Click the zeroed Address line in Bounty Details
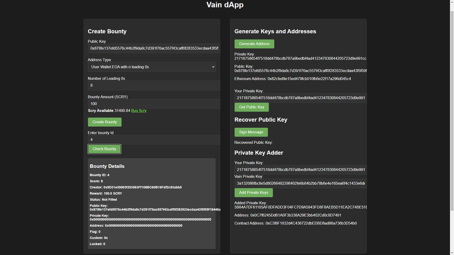 pos(136,226)
